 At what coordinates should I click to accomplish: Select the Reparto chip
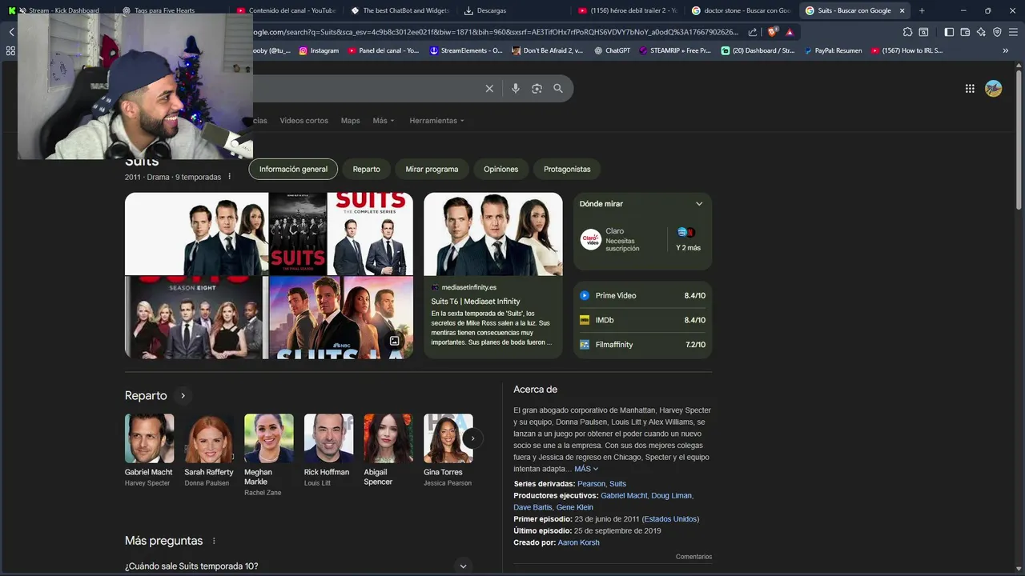pyautogui.click(x=367, y=169)
